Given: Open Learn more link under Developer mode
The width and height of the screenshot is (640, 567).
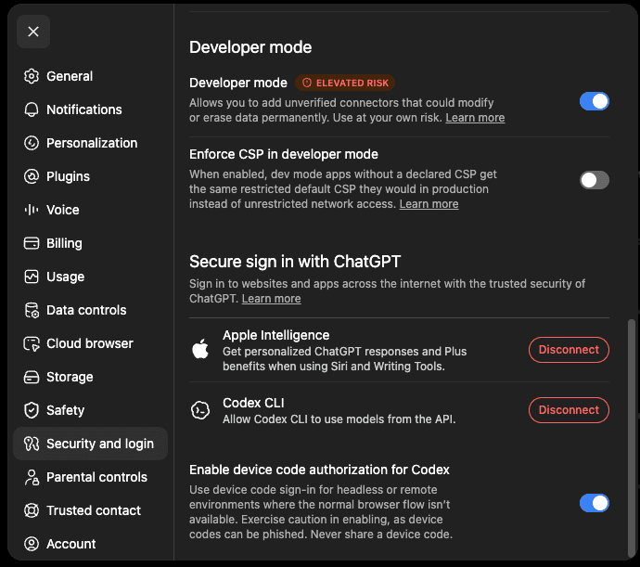Looking at the screenshot, I should [475, 118].
